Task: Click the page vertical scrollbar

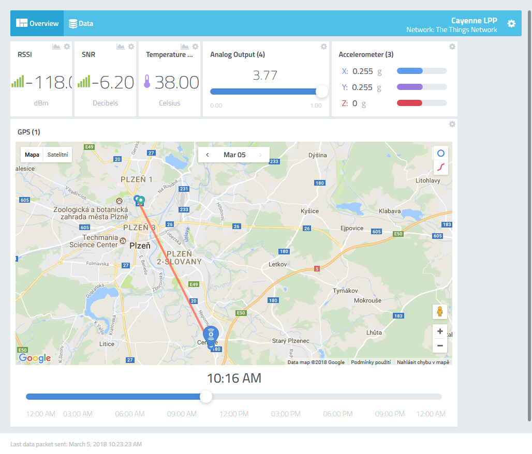Action: point(529,216)
